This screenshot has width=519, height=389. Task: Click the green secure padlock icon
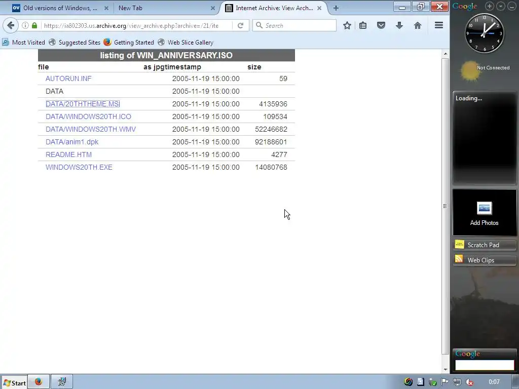[x=34, y=25]
